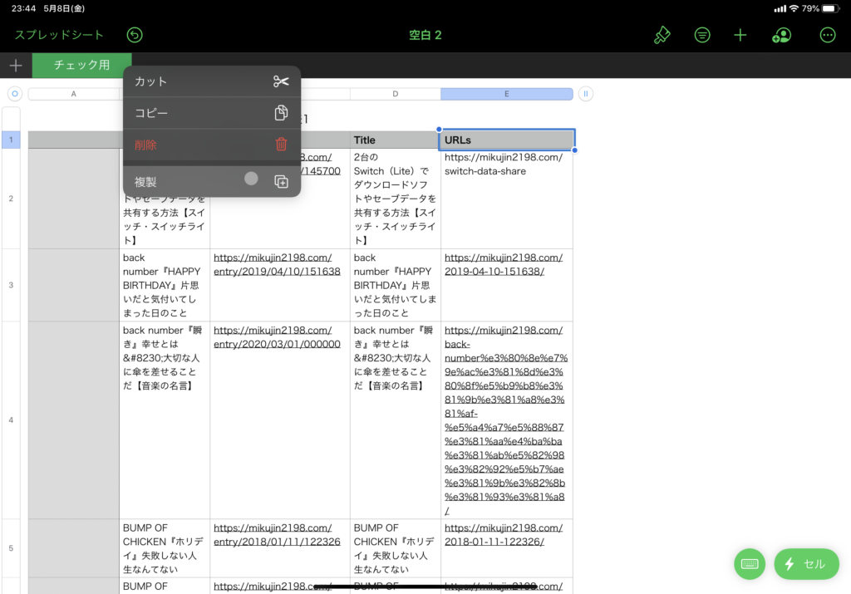Tap the duplicate icon beside 複製
The height and width of the screenshot is (594, 851).
pos(281,182)
